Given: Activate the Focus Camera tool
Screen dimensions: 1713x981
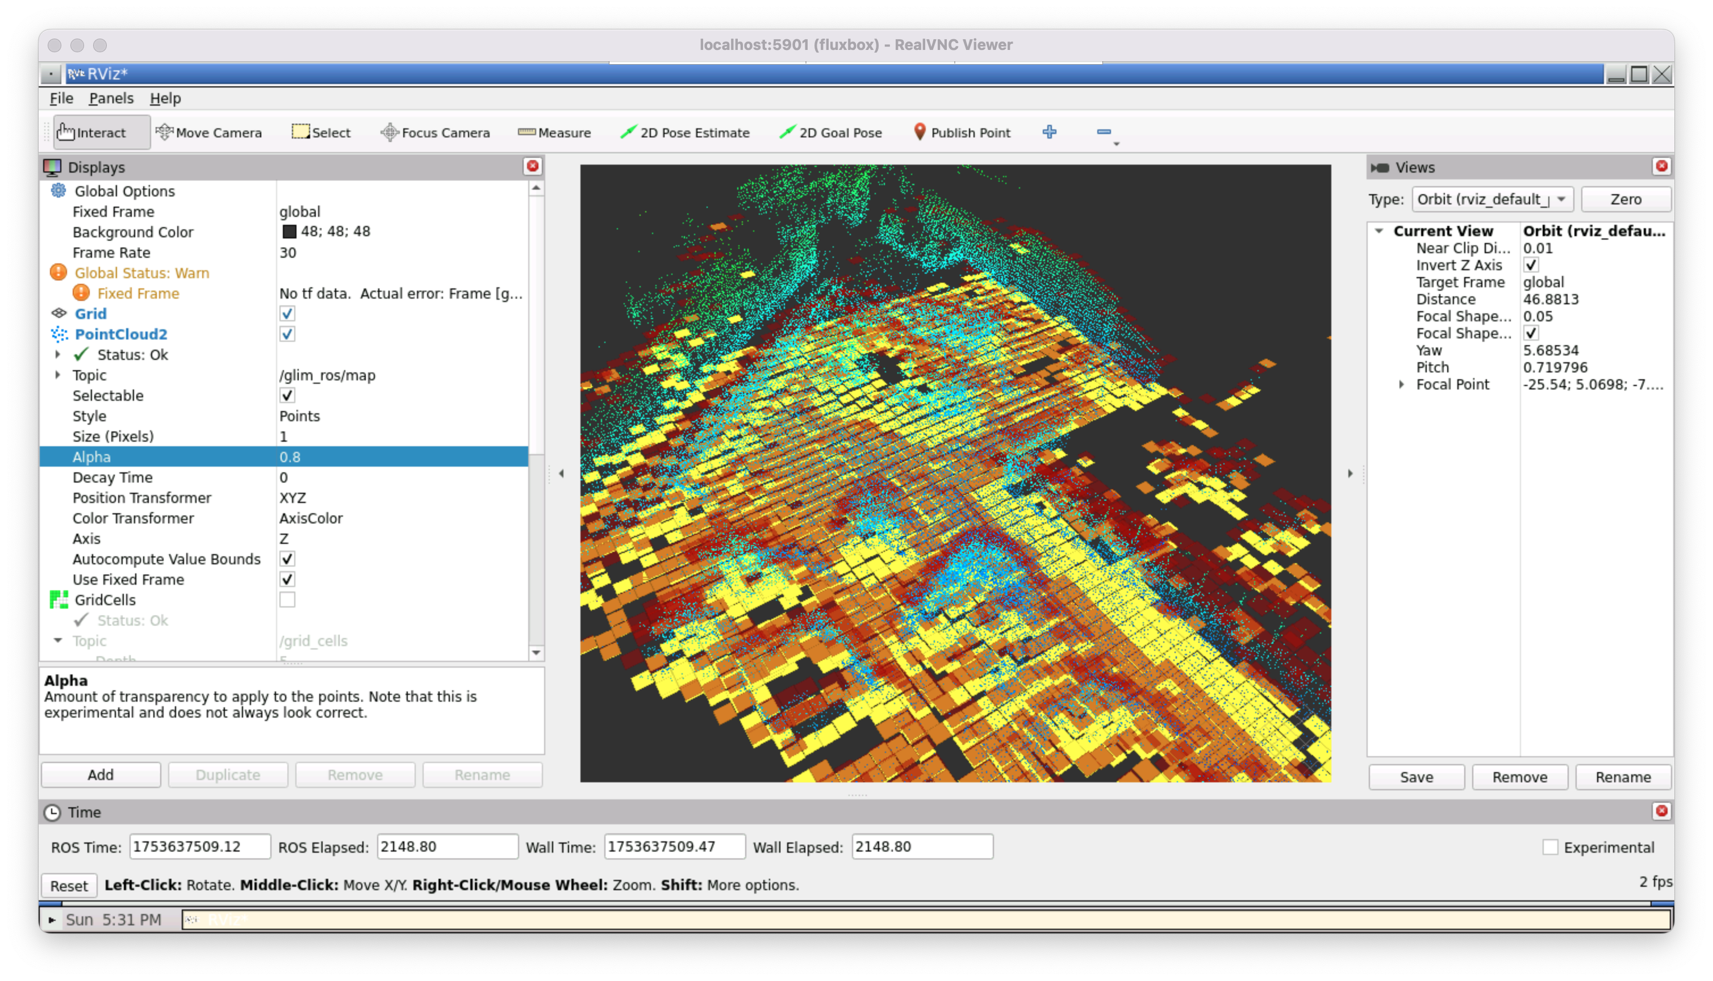Looking at the screenshot, I should (435, 133).
